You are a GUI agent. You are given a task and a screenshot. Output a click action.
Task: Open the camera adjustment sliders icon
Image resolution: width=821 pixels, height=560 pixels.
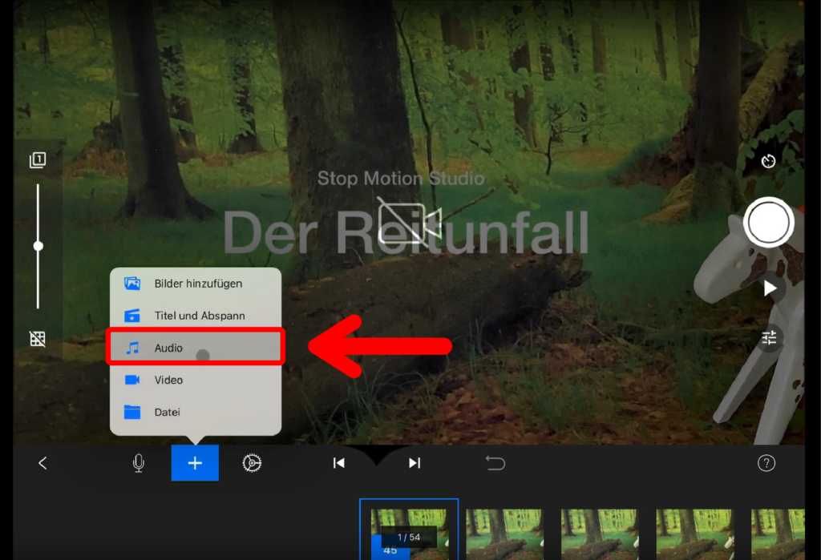pyautogui.click(x=770, y=338)
